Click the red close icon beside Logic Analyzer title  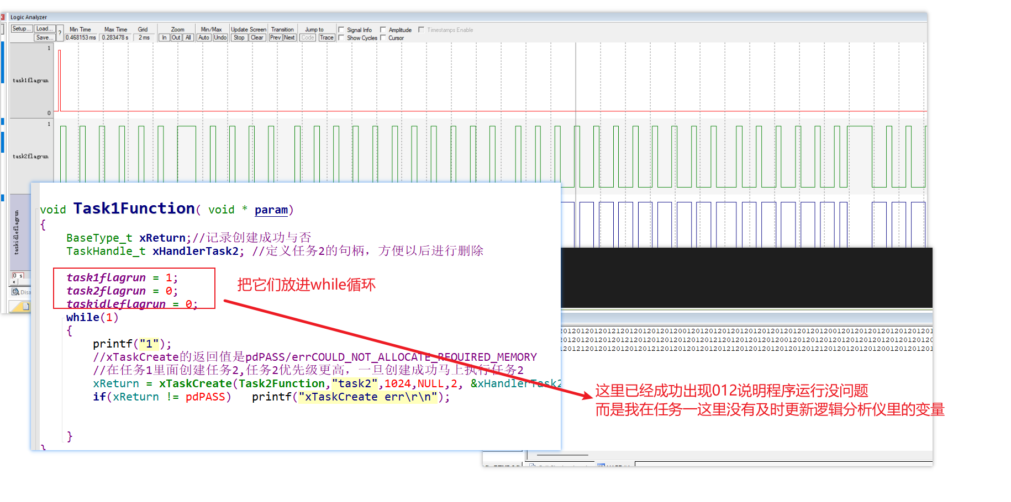click(x=3, y=17)
